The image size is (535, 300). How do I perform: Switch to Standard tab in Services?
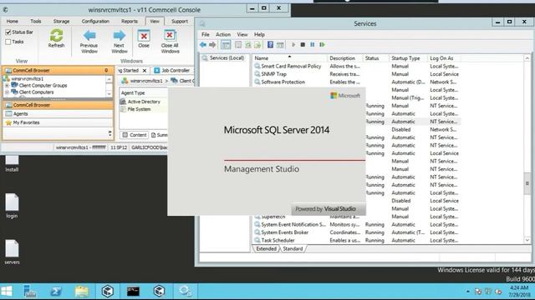tap(293, 248)
